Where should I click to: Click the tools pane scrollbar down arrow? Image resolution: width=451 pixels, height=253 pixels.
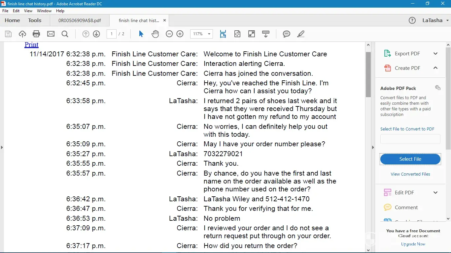[448, 218]
